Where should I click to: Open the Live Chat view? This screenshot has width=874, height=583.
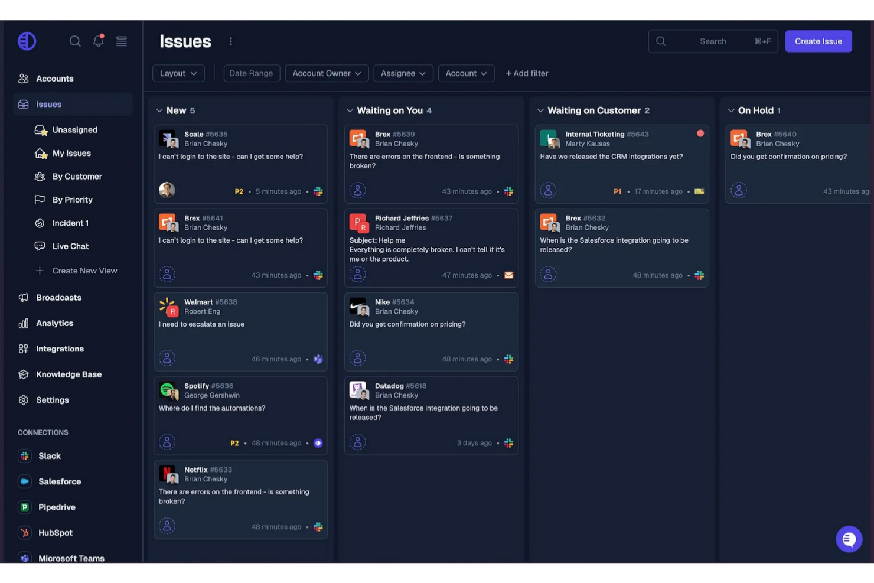[x=70, y=246]
